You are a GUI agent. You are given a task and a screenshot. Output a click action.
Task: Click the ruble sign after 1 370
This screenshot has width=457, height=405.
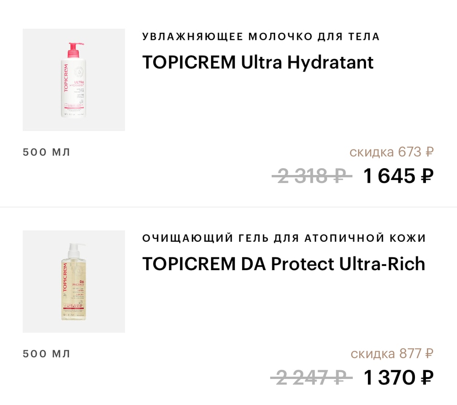pyautogui.click(x=426, y=378)
